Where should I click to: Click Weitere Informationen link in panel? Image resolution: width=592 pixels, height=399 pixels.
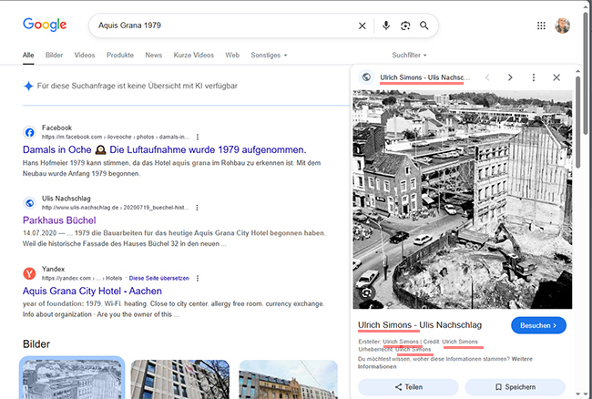pyautogui.click(x=445, y=363)
